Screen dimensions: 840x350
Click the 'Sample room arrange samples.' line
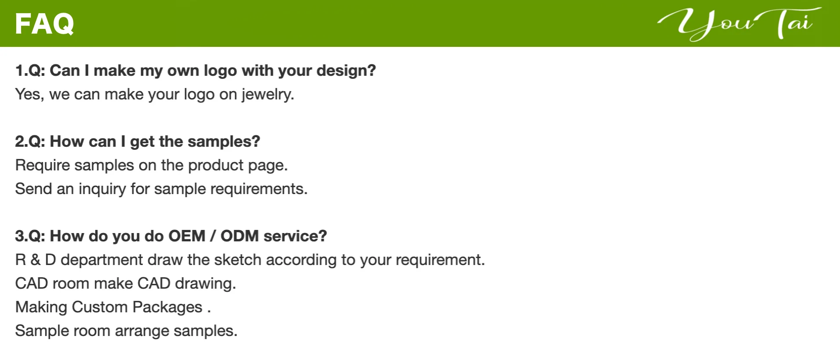pos(126,331)
